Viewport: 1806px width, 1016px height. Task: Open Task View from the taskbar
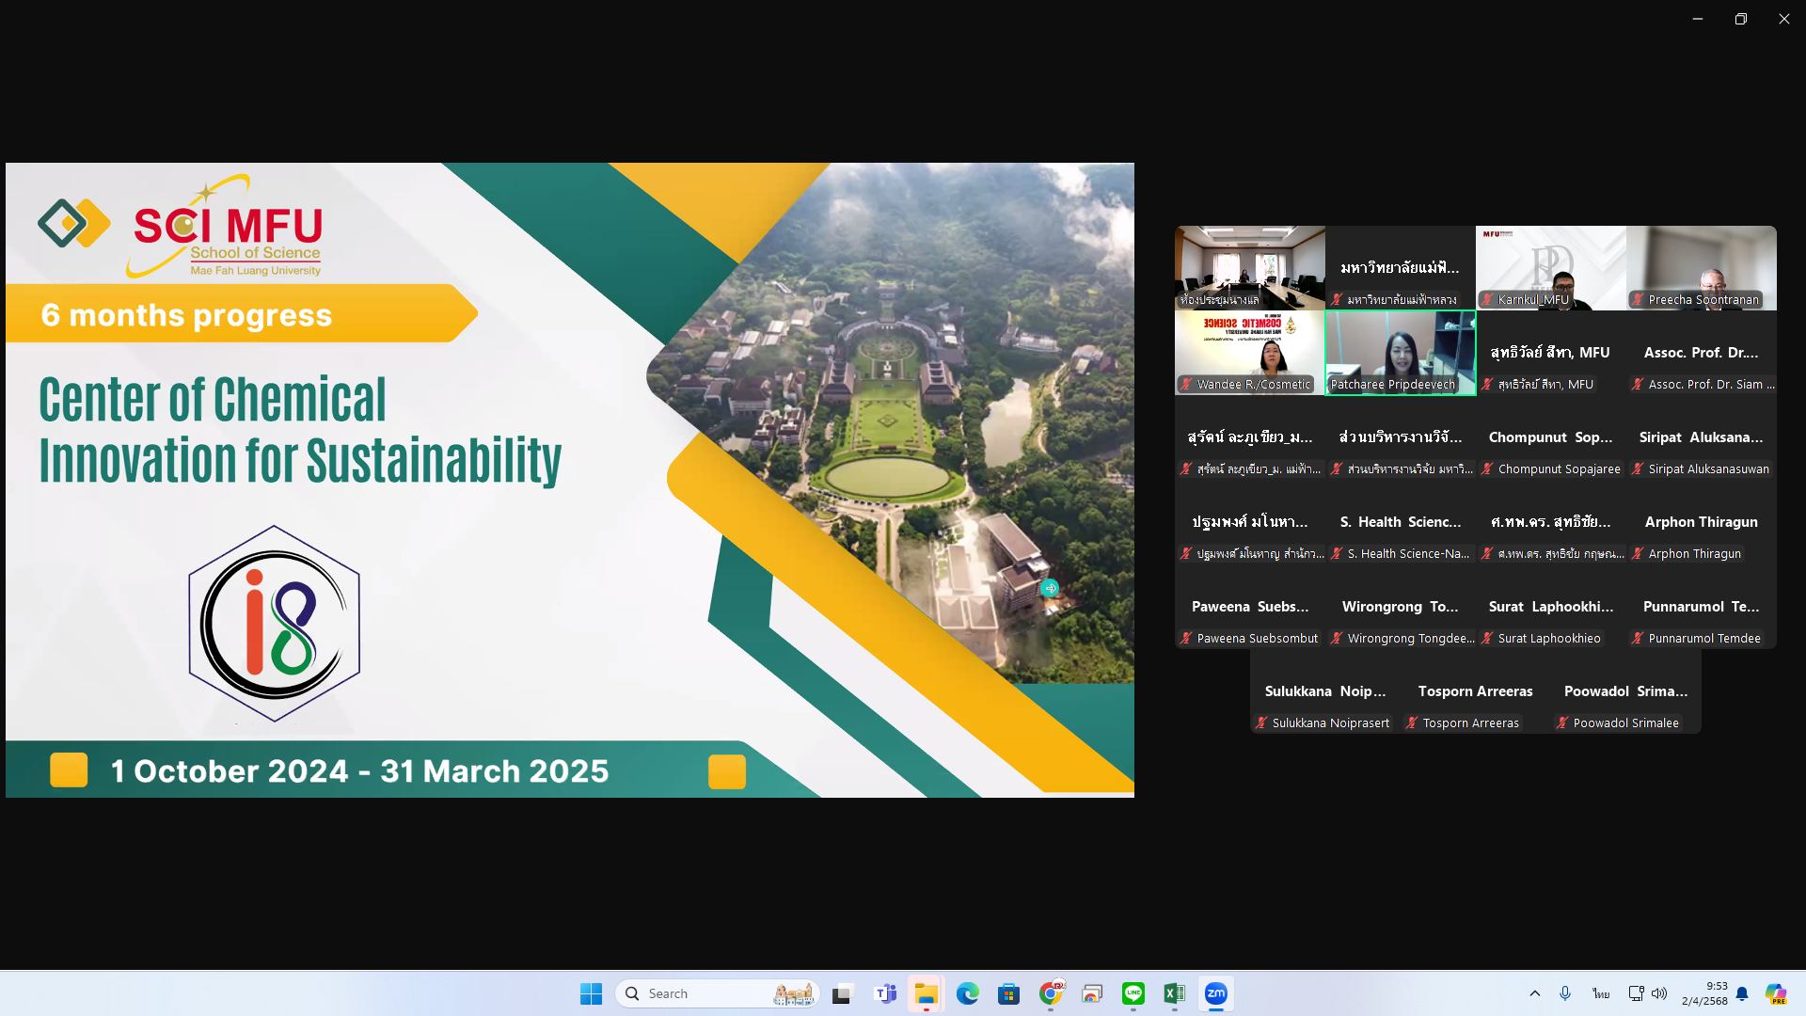(x=842, y=993)
